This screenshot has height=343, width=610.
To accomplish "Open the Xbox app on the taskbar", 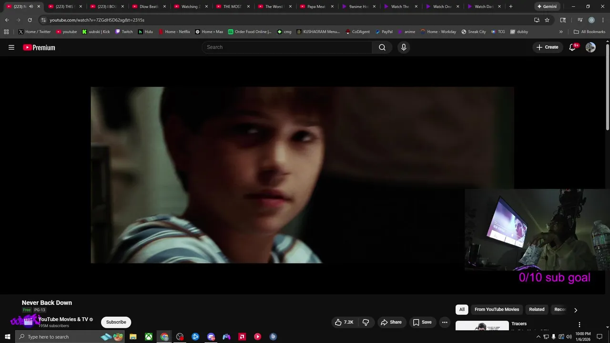I will pos(149,337).
